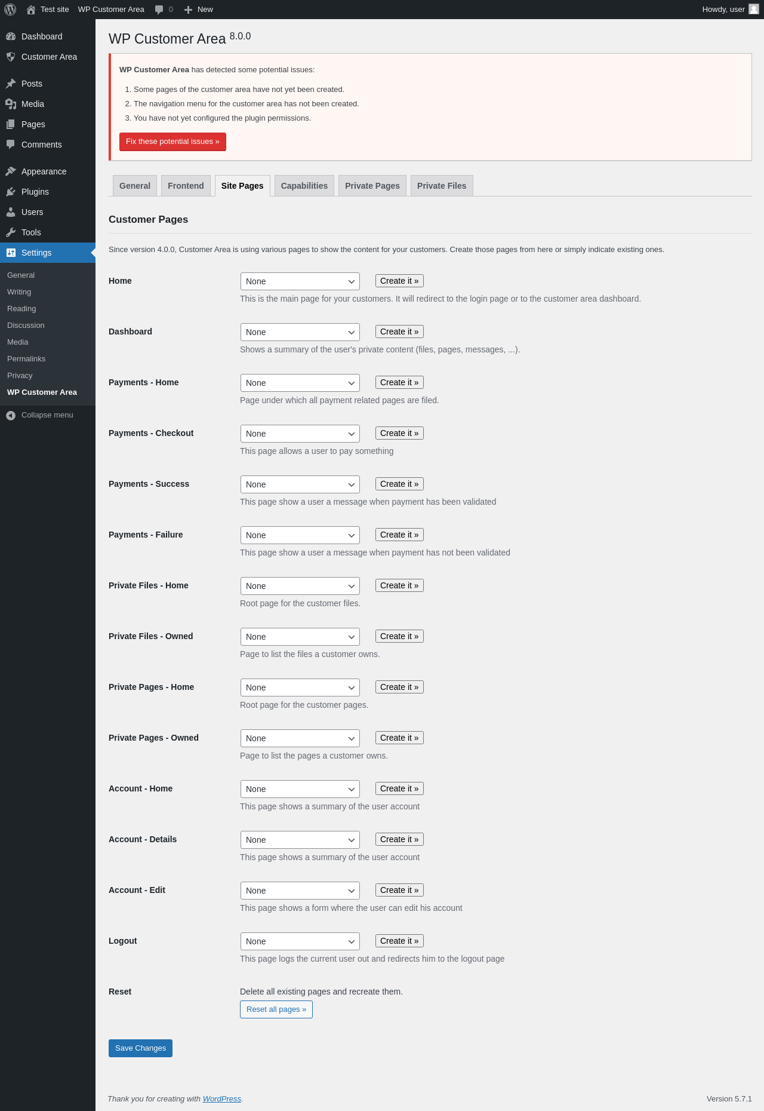Open the Permalinks settings submenu
This screenshot has width=764, height=1111.
coord(26,359)
